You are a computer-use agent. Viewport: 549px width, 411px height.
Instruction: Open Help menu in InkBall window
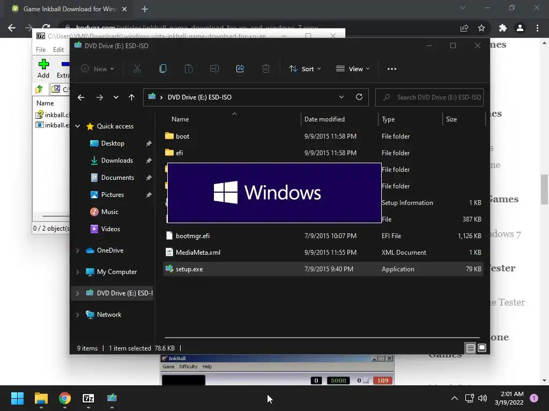pyautogui.click(x=207, y=367)
